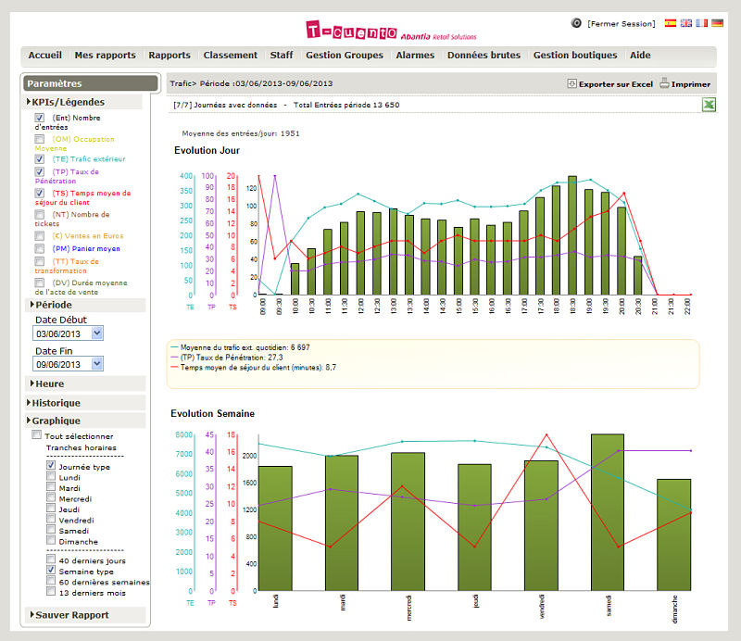Click the round icon beside Fermer Session

pos(576,23)
